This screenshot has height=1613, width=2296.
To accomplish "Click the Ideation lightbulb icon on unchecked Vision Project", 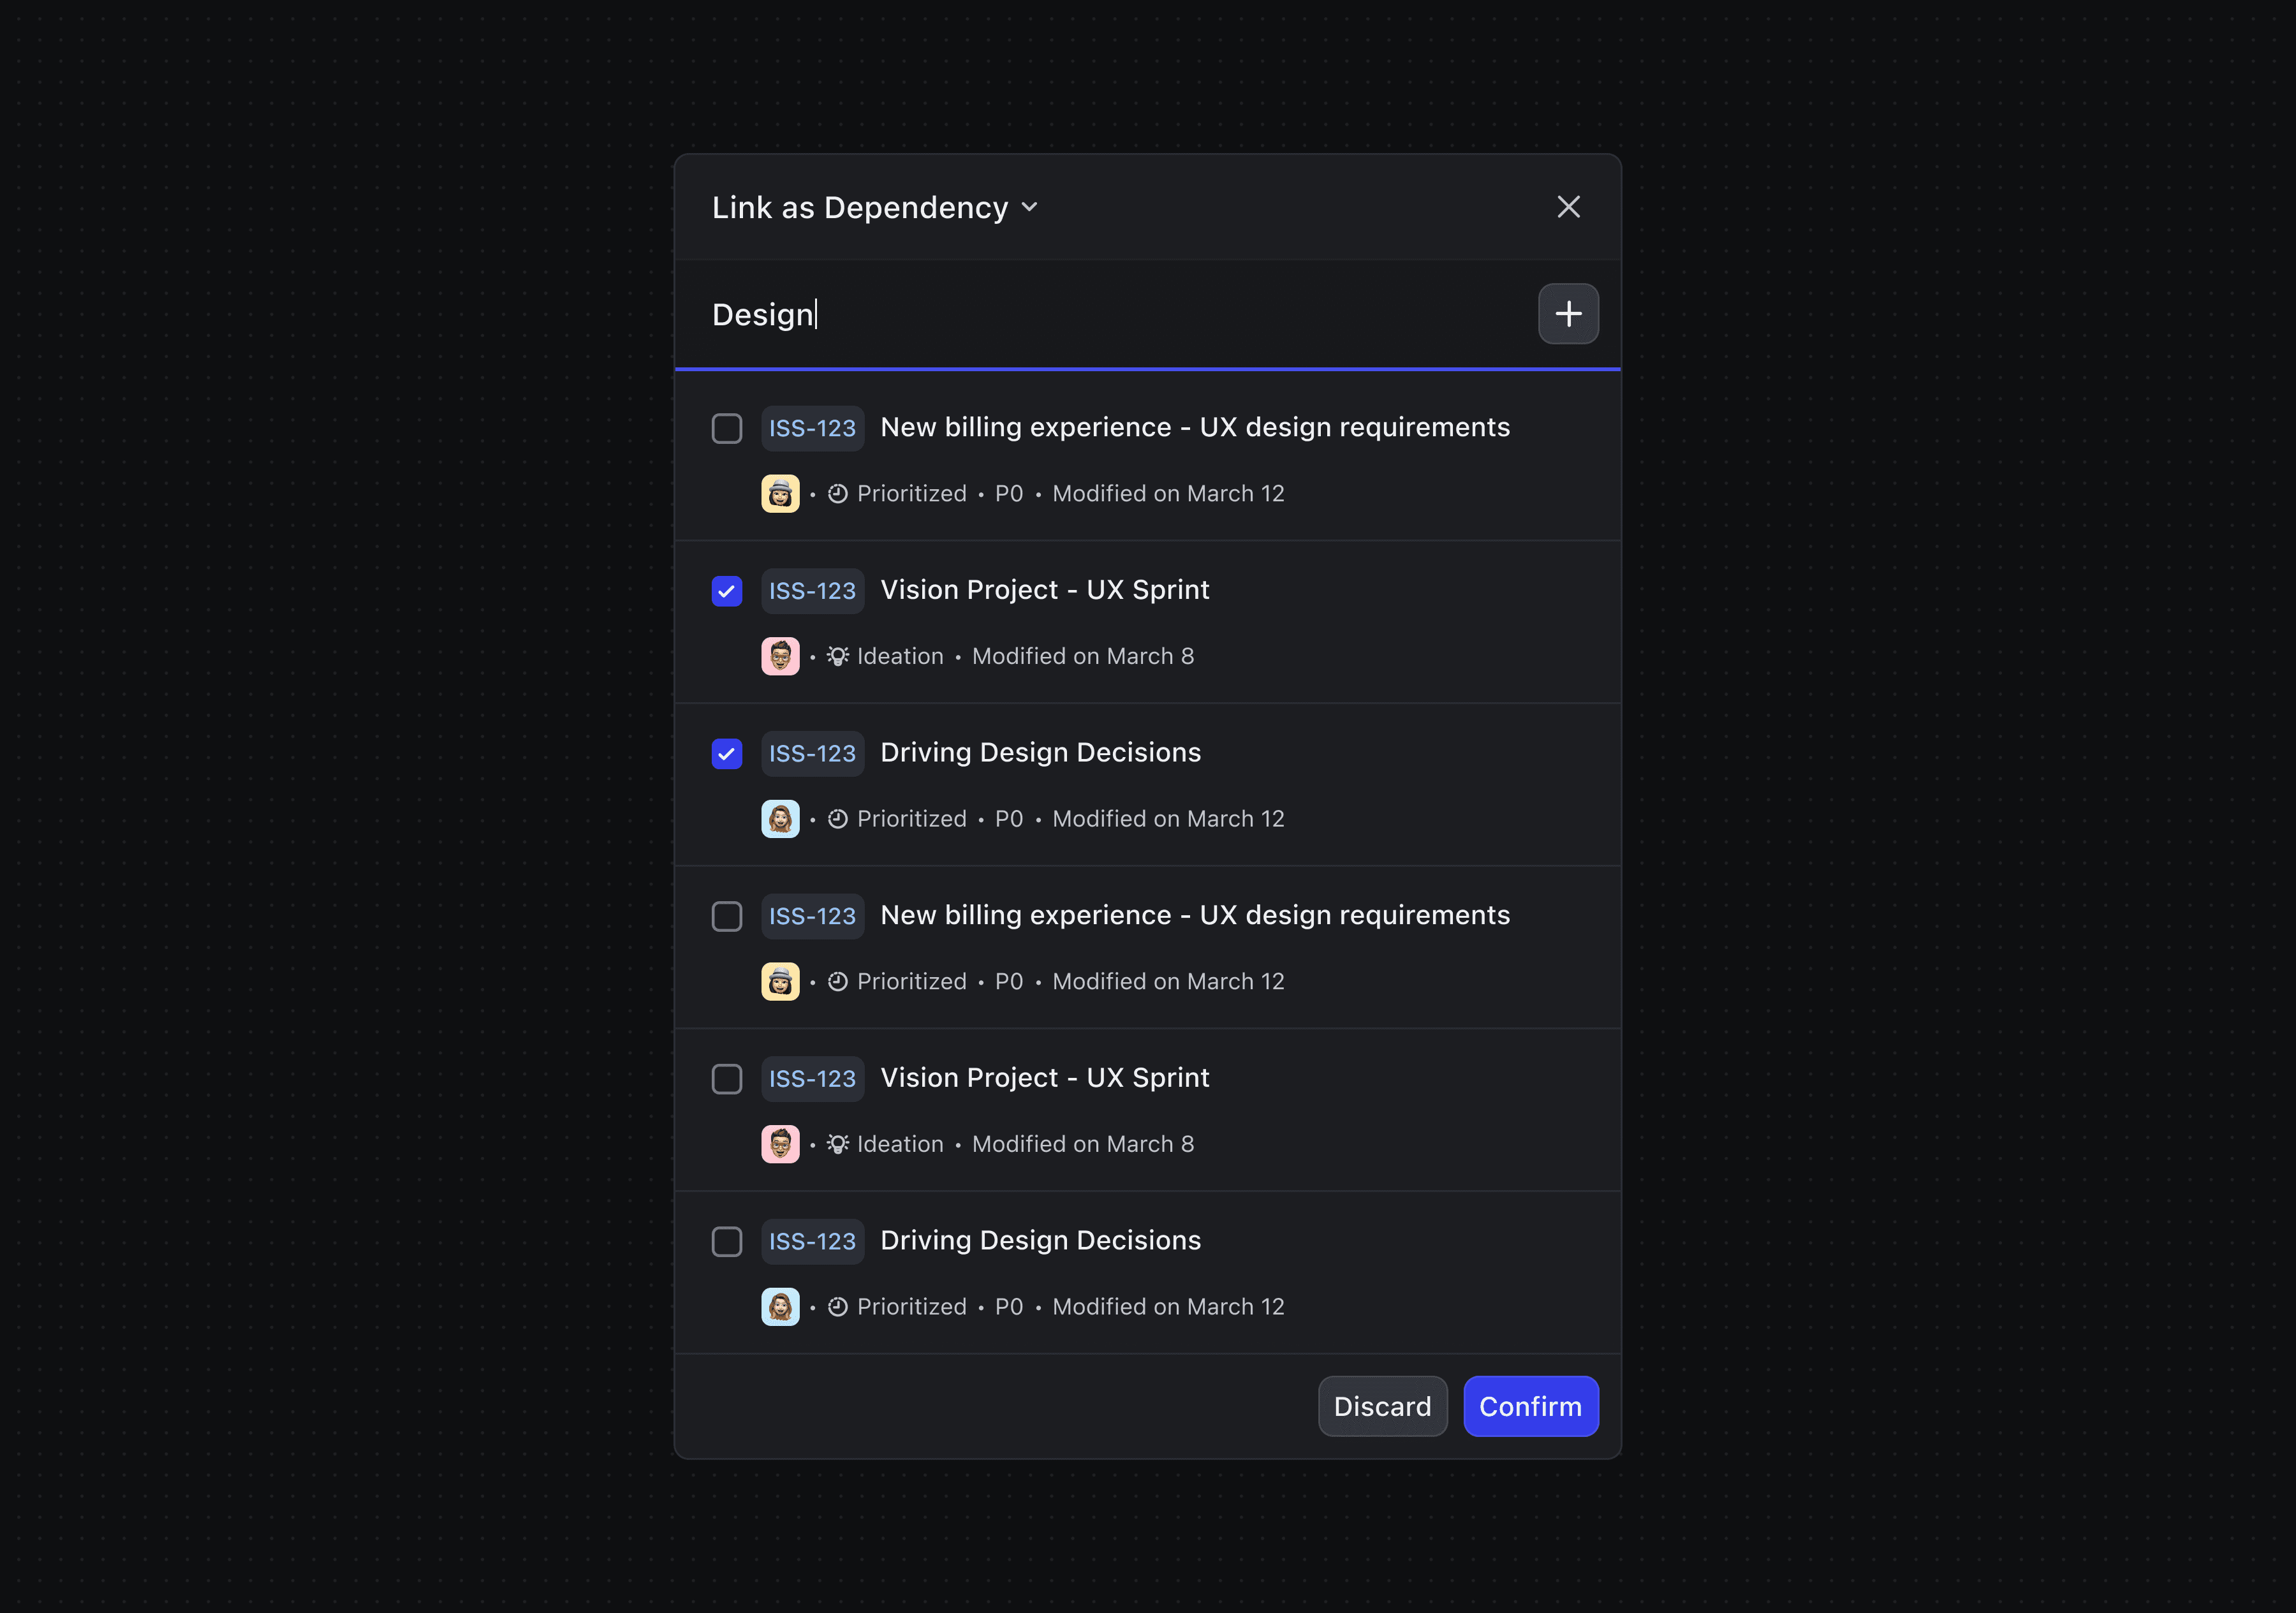I will tap(838, 1144).
